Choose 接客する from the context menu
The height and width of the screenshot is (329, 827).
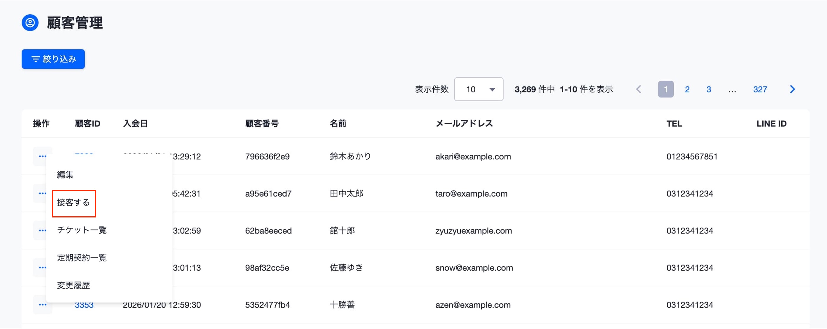[73, 202]
